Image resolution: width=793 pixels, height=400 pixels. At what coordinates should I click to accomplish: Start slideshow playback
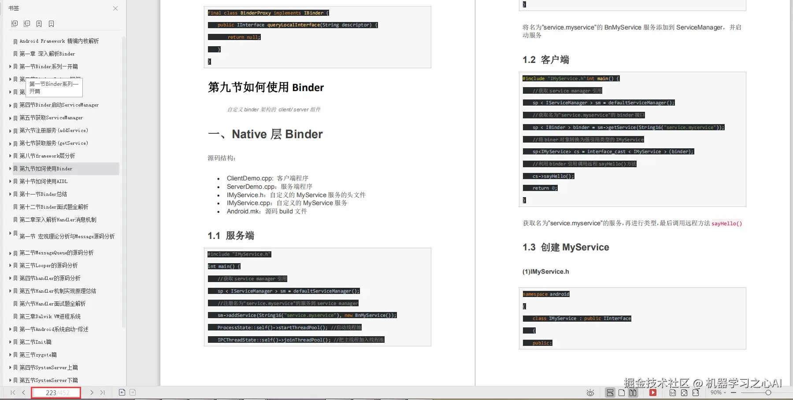[x=653, y=393]
